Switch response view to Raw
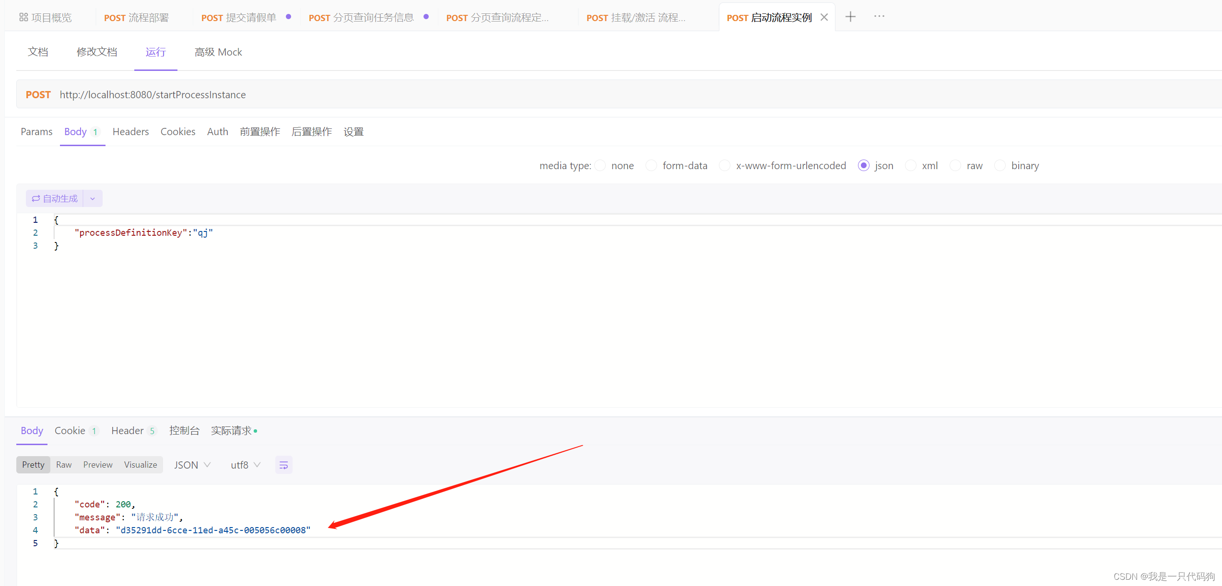The width and height of the screenshot is (1222, 586). coord(64,465)
